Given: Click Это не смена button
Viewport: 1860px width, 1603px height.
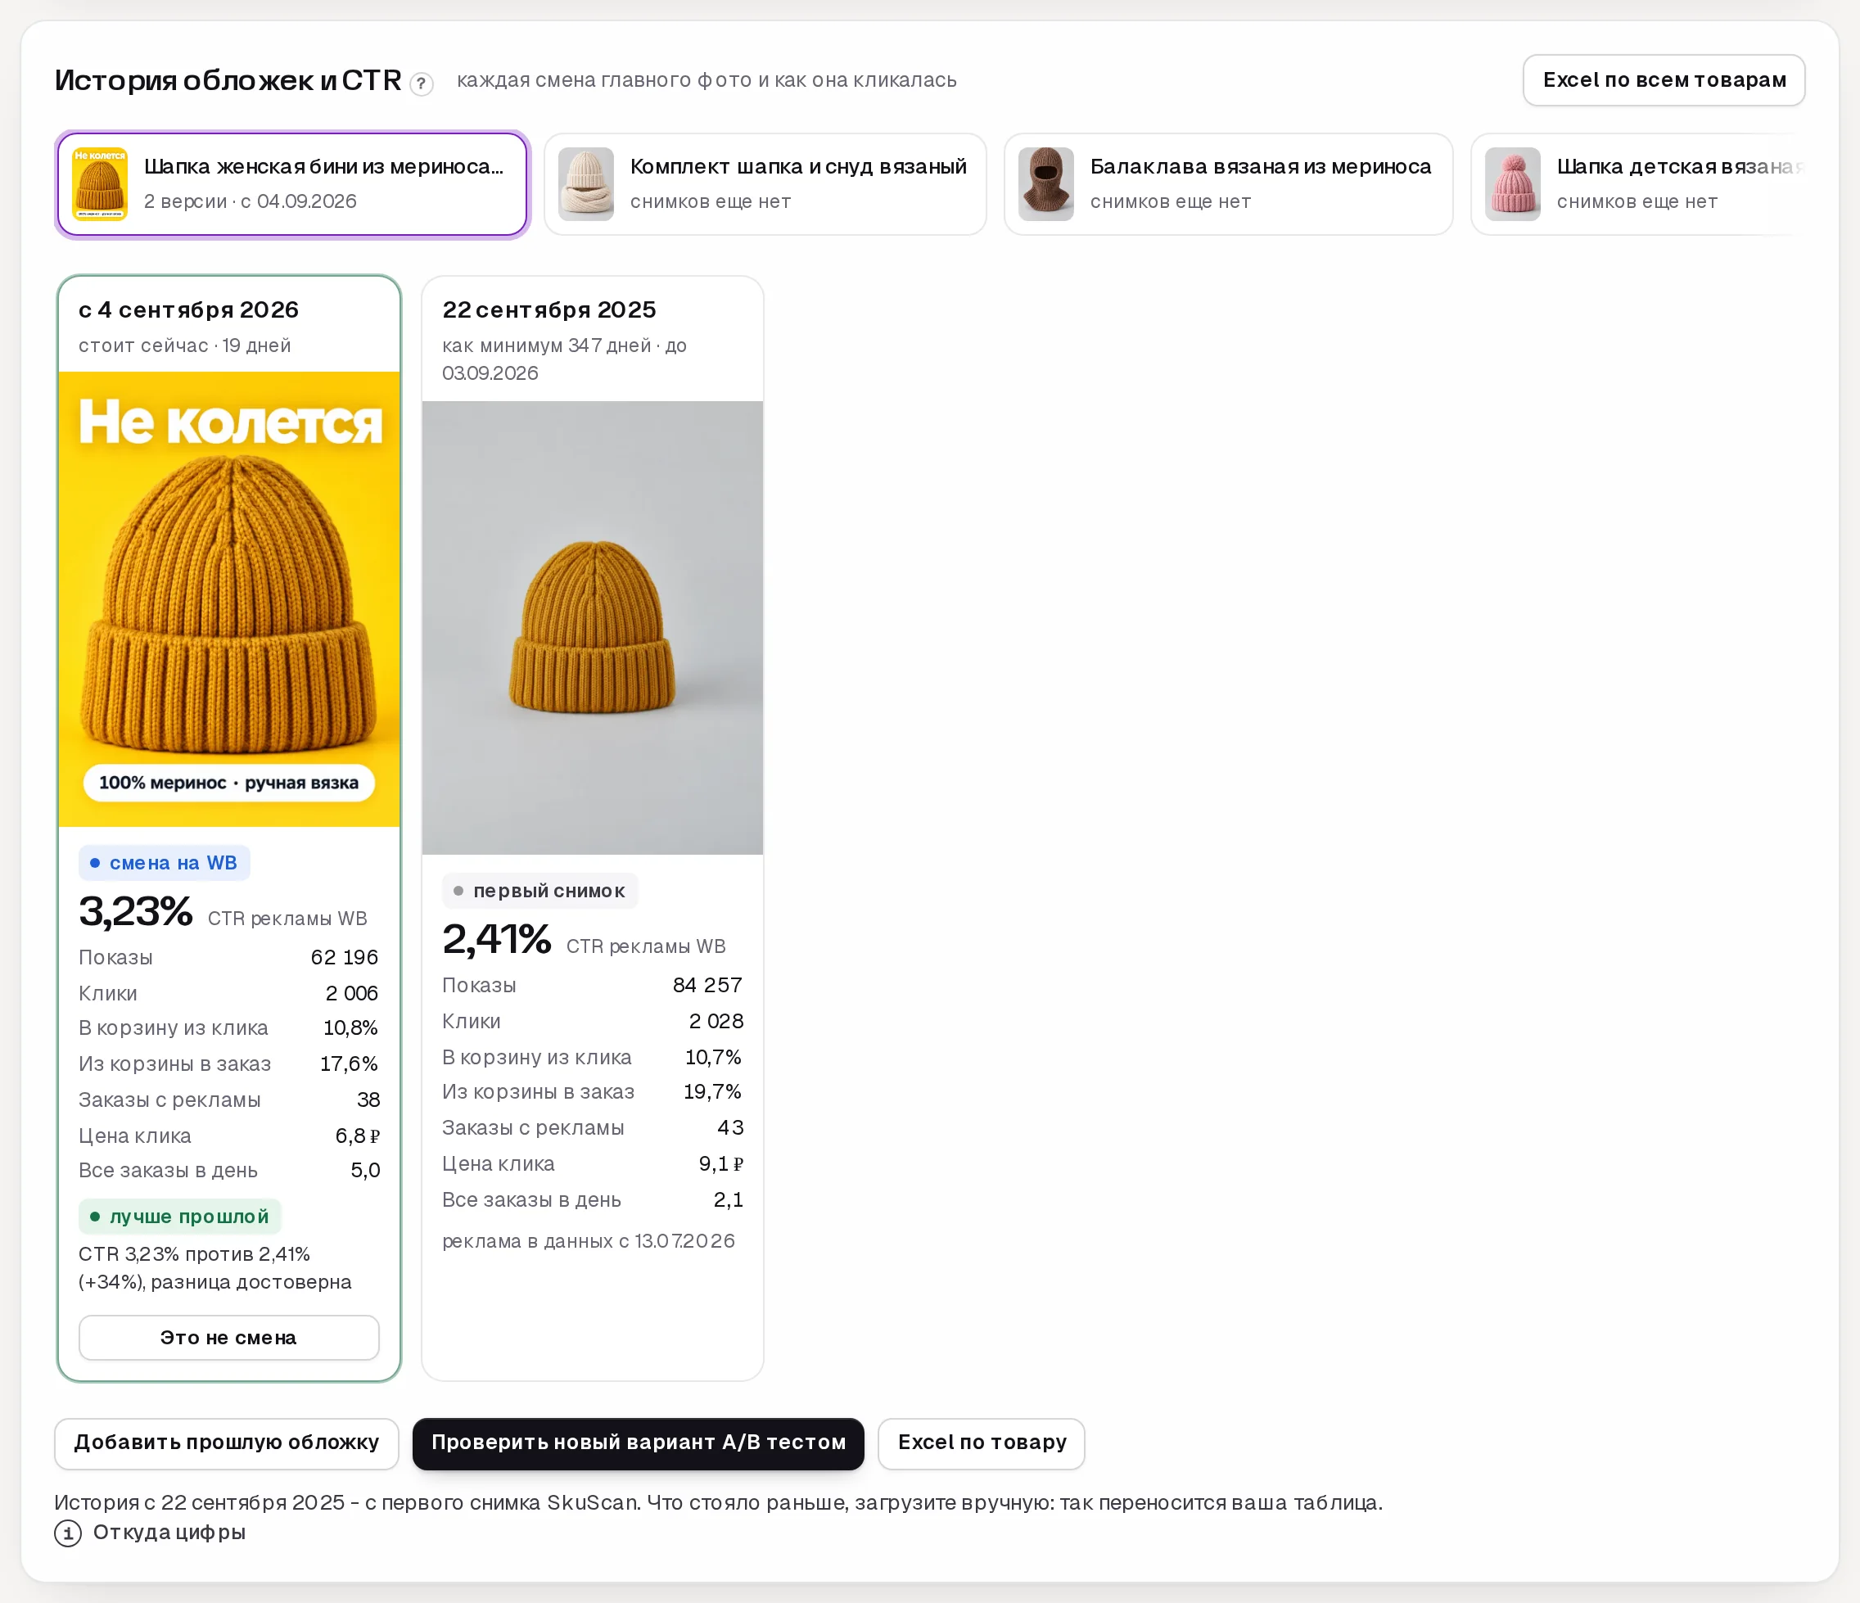Looking at the screenshot, I should click(229, 1337).
